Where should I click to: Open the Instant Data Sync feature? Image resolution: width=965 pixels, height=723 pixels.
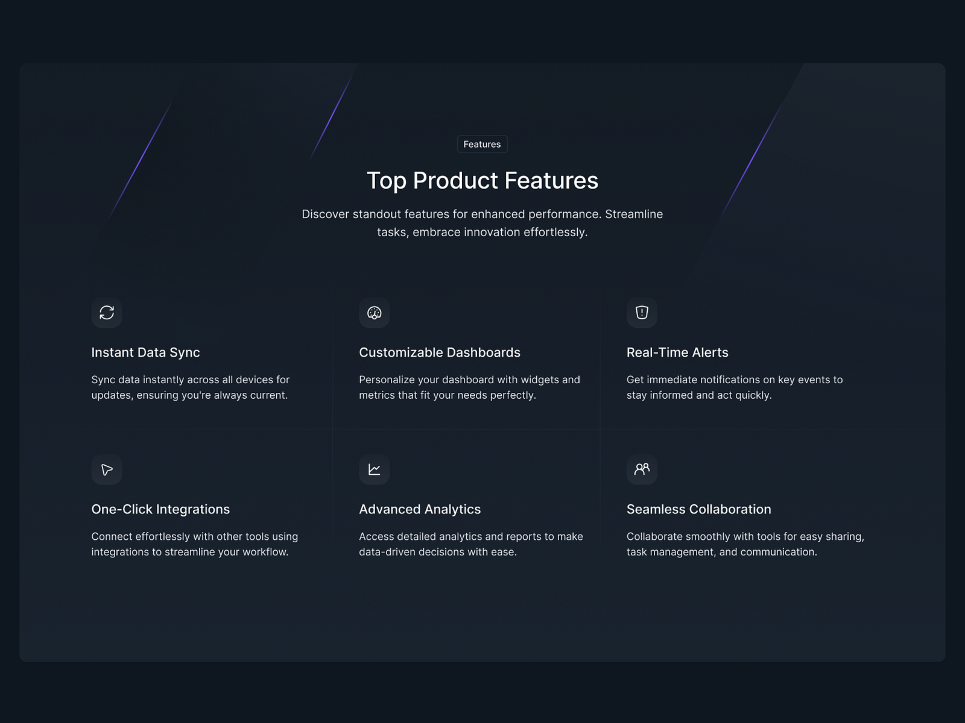145,352
